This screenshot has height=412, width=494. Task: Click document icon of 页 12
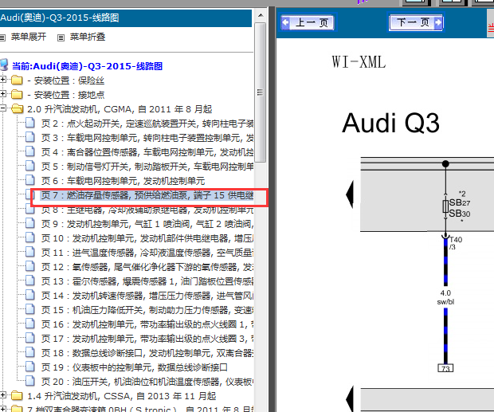[x=30, y=266]
